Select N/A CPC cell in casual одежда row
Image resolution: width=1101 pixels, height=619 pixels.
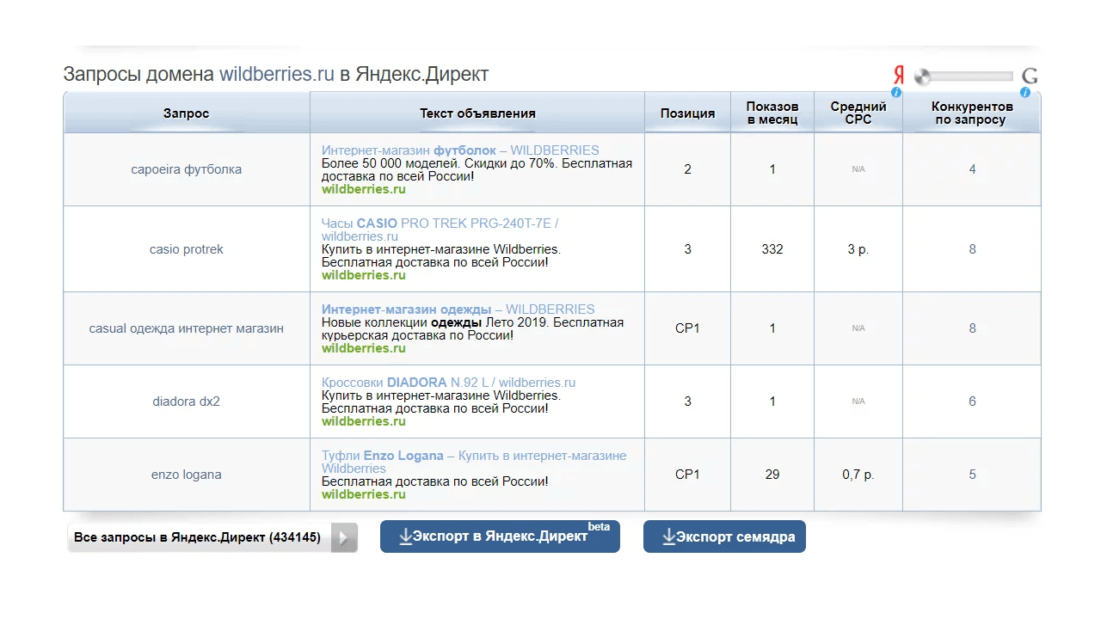point(858,328)
